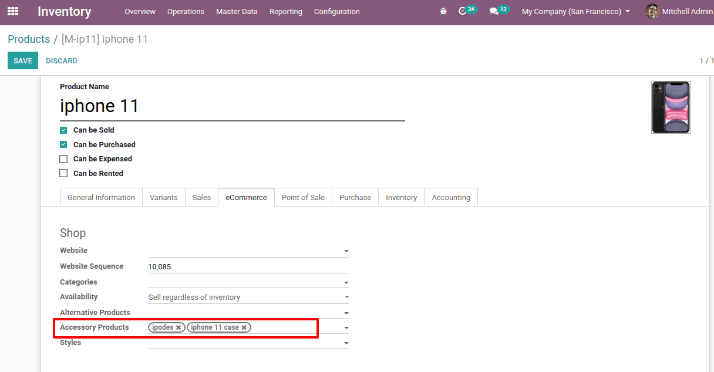
Task: Open activities clock icon showing 34
Action: (467, 11)
